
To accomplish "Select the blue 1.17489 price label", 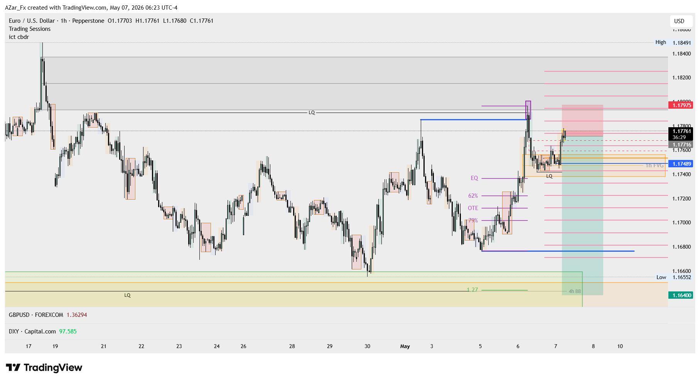I will click(681, 164).
